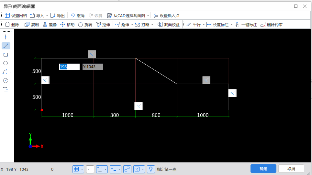Image resolution: width=312 pixels, height=175 pixels.
Task: Open the 设置网格 grid settings
Action: click(16, 15)
